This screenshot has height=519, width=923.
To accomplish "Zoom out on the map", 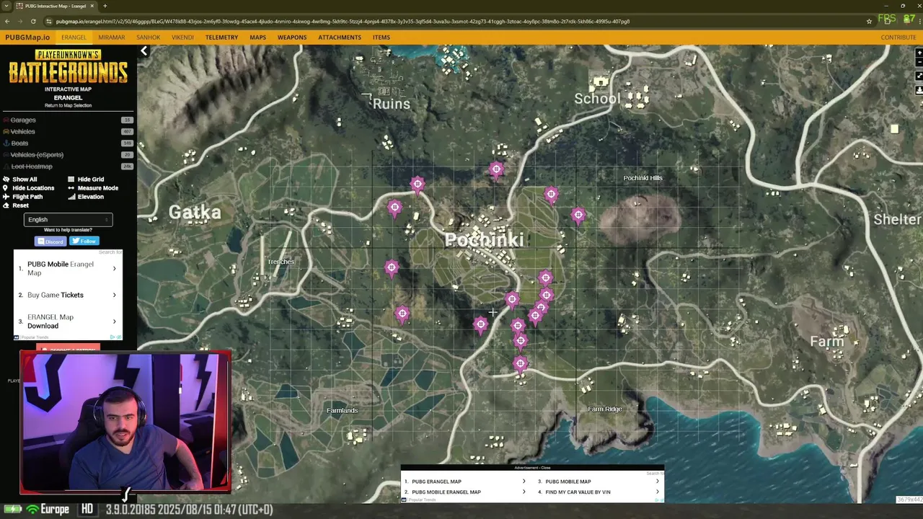I will tap(919, 63).
